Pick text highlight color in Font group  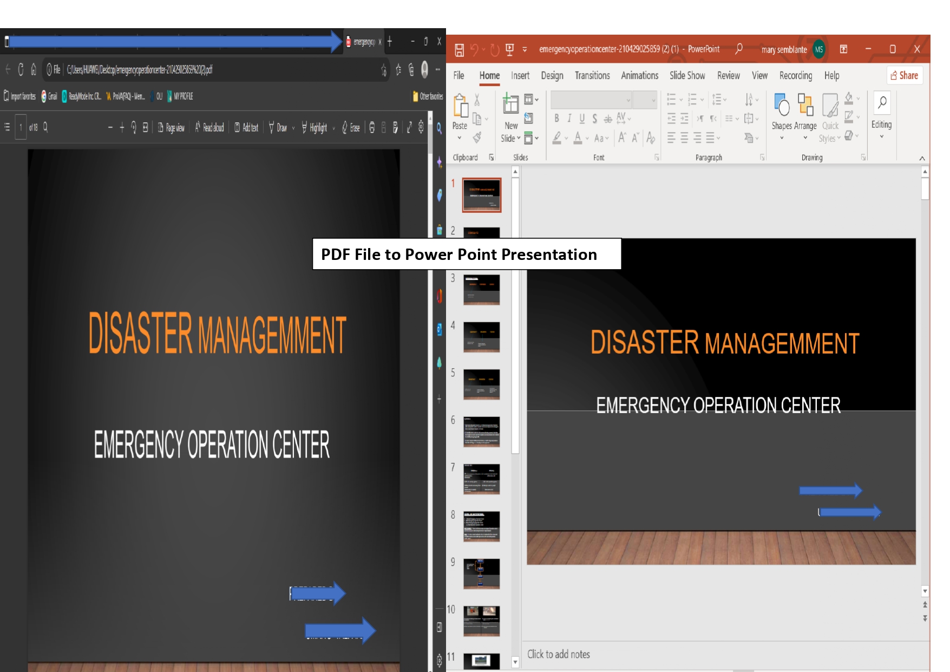point(556,138)
